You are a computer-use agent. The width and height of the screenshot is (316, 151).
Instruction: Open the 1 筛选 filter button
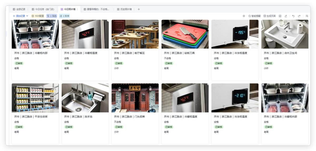52,16
